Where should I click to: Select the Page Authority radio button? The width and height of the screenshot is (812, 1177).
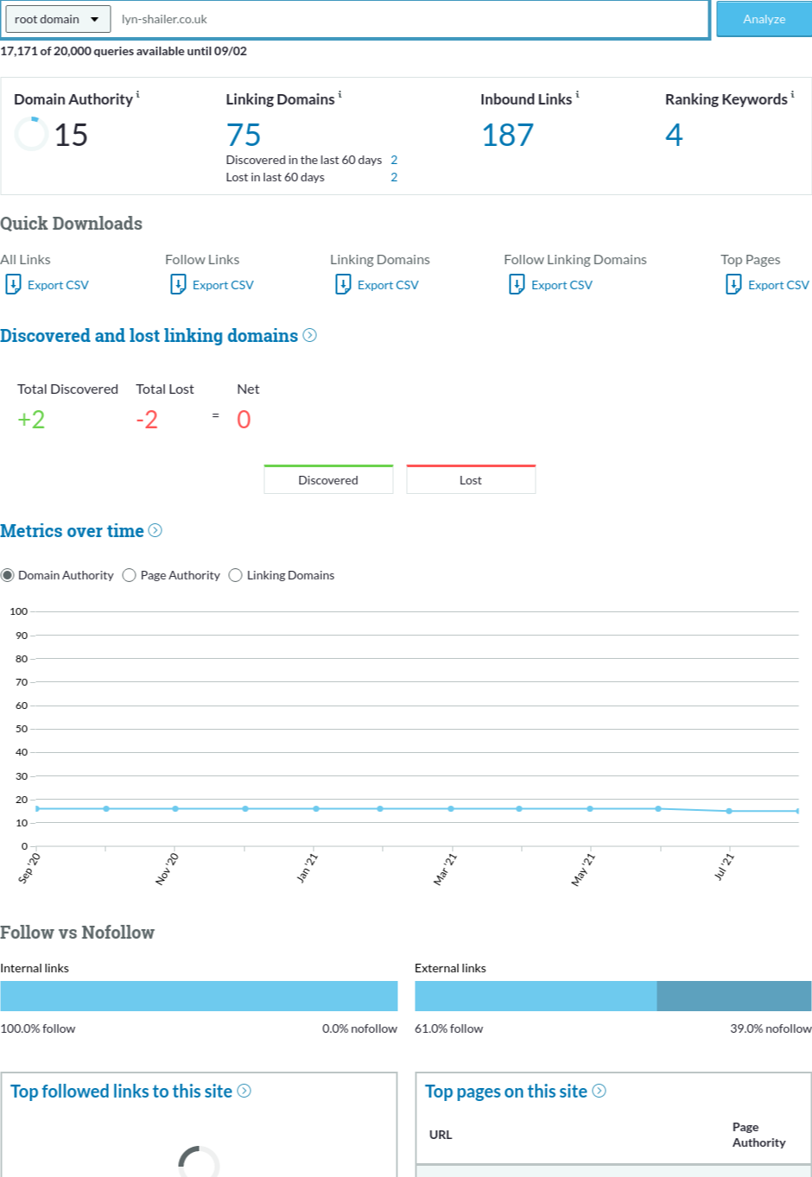130,575
